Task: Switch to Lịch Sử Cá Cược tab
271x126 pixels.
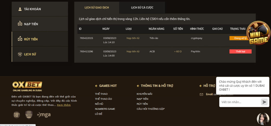Action: pyautogui.click(x=142, y=8)
